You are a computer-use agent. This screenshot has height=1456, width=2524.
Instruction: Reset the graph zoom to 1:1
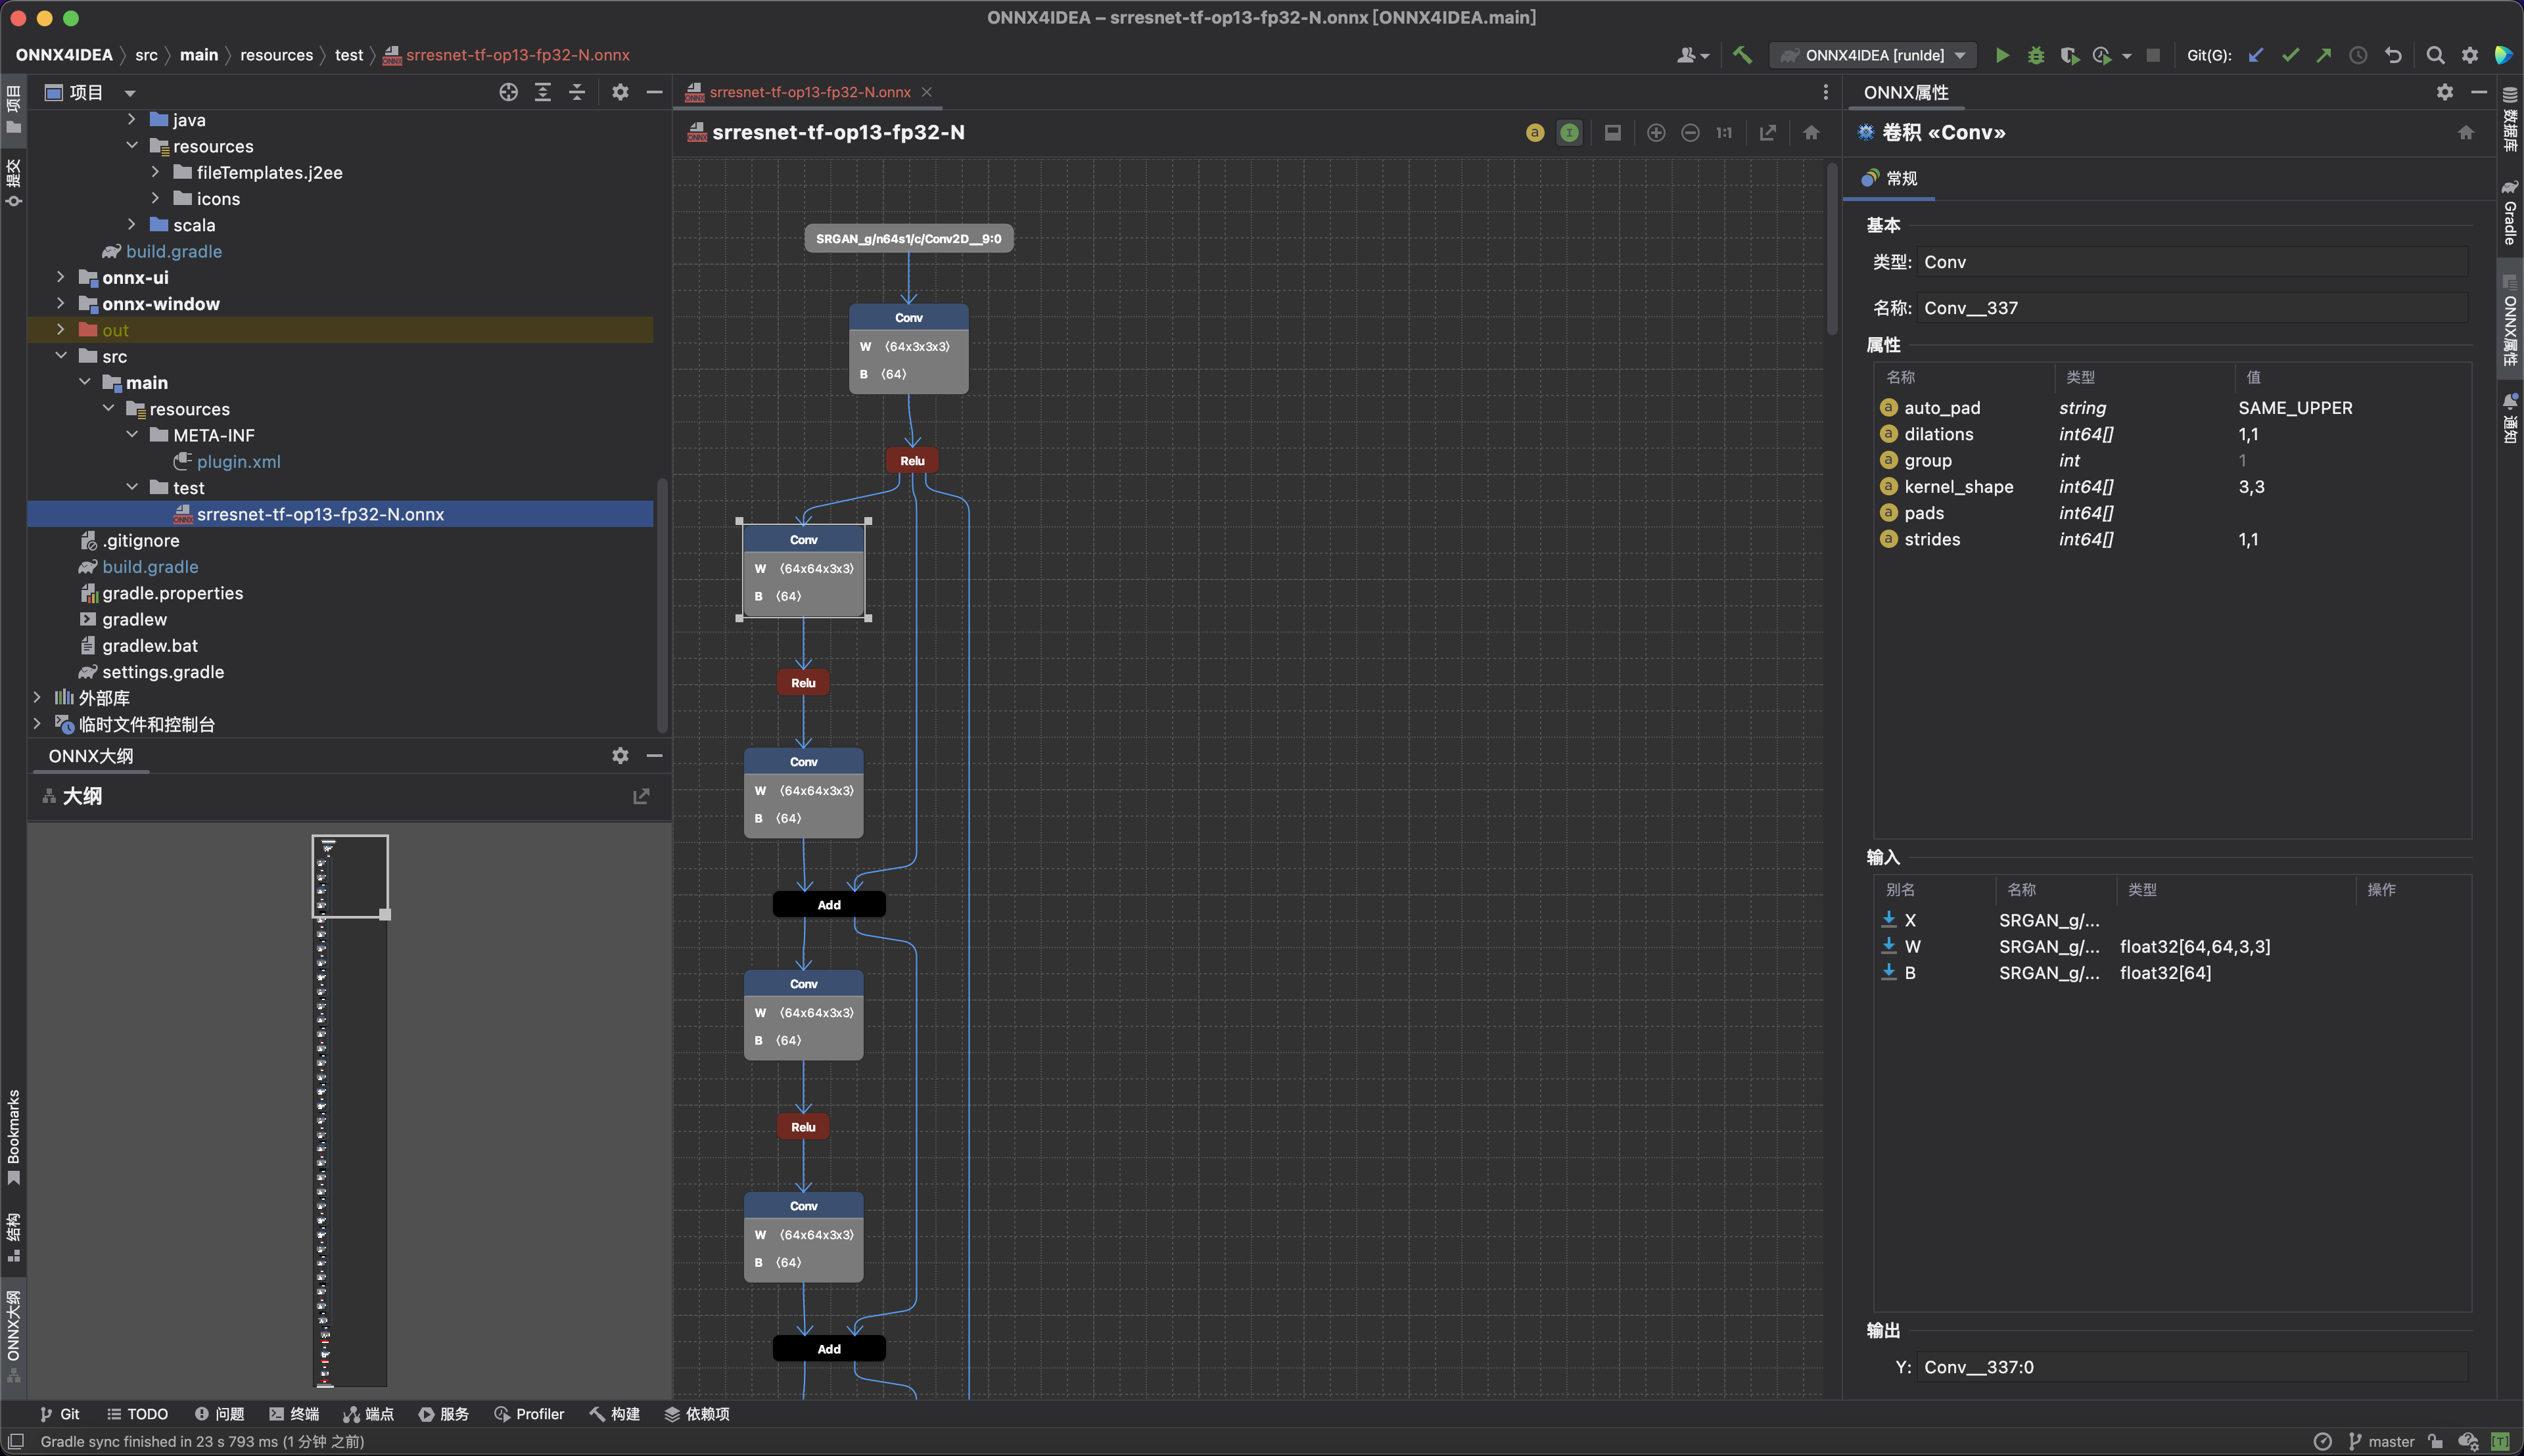(x=1723, y=132)
